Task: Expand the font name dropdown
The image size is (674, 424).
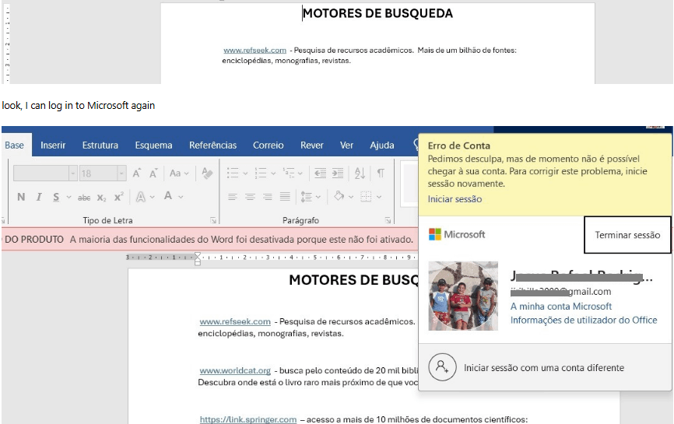Action: point(72,173)
